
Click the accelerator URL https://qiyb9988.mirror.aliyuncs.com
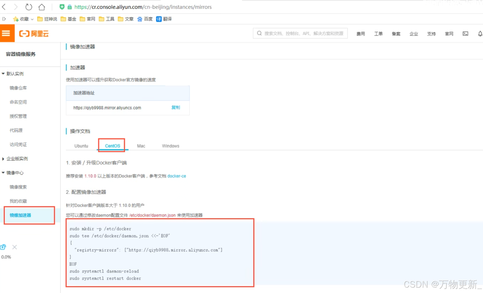tap(107, 108)
